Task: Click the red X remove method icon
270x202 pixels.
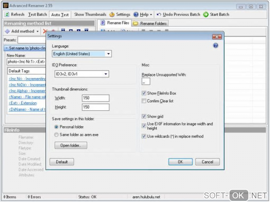Action: click(x=45, y=31)
